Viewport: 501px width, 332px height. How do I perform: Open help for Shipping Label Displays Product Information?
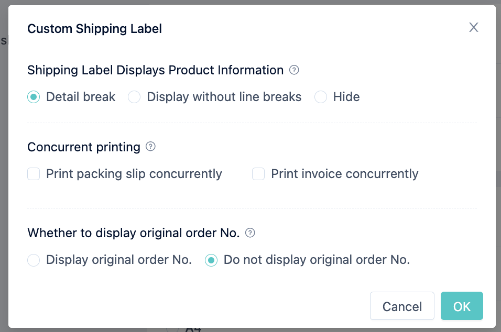[294, 70]
